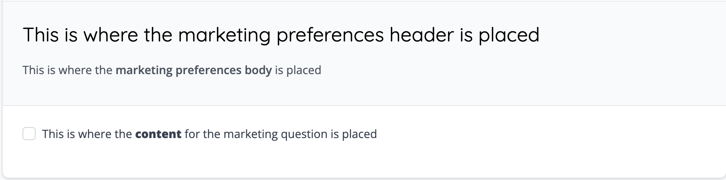
Task: Click "This" starting the checkbox label
Action: (x=53, y=134)
